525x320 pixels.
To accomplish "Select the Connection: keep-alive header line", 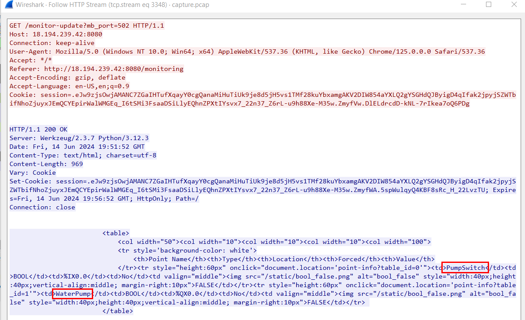I will pos(52,43).
